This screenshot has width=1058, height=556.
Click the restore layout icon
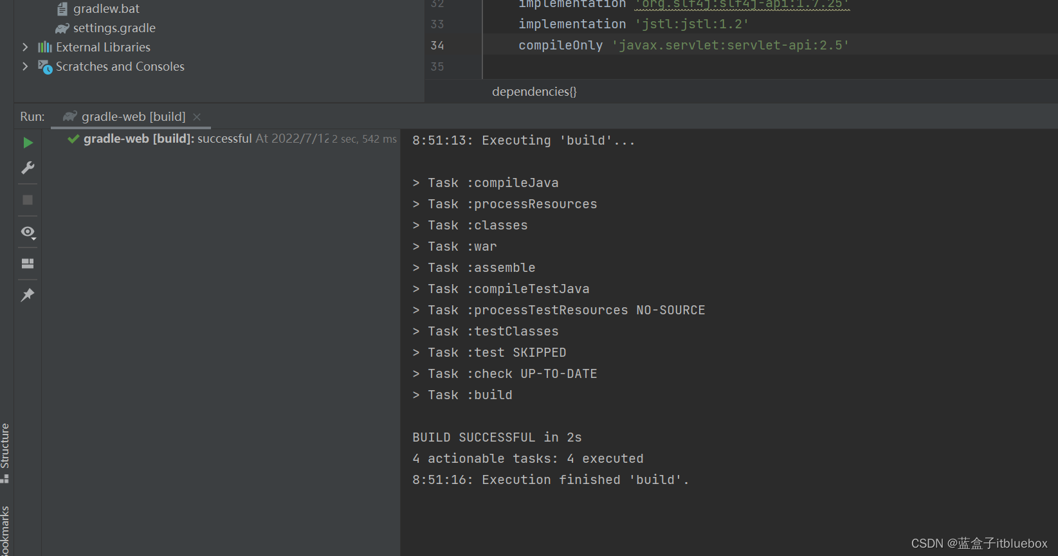pos(28,264)
